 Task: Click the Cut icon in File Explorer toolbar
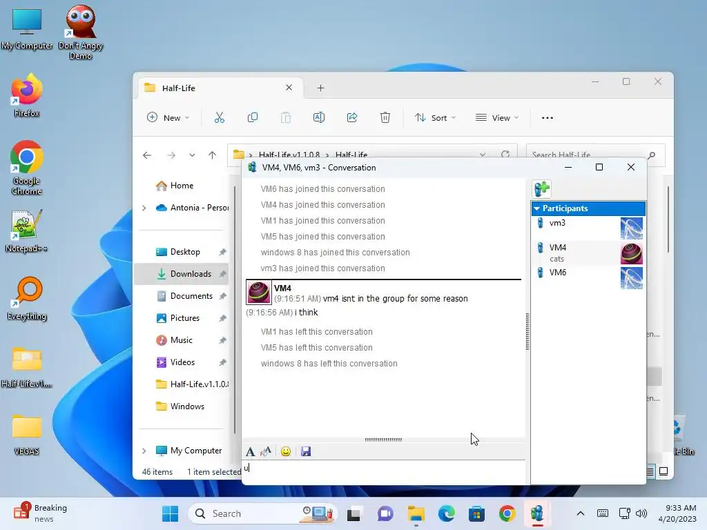click(219, 117)
